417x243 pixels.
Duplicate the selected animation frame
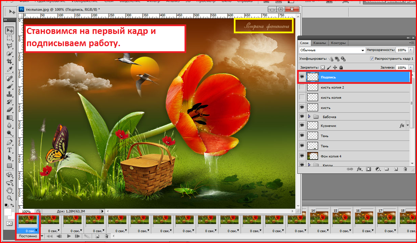point(97,236)
